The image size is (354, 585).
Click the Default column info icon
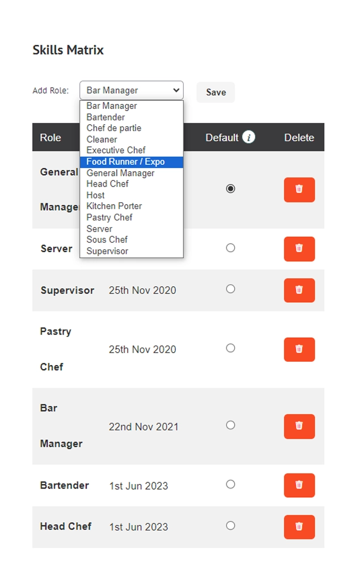(x=248, y=137)
